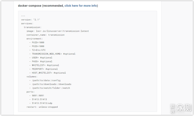Click the 'services:' line in code block

pyautogui.click(x=27, y=23)
